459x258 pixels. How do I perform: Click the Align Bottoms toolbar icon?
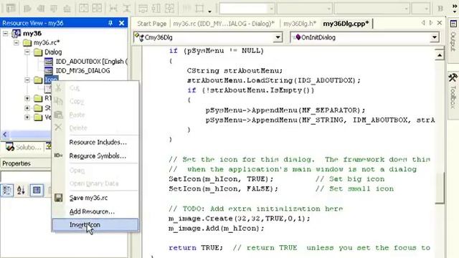[x=67, y=8]
